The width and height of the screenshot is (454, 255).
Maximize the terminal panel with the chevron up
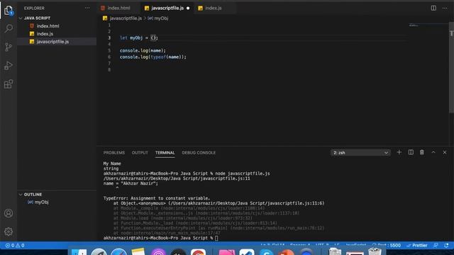433,152
